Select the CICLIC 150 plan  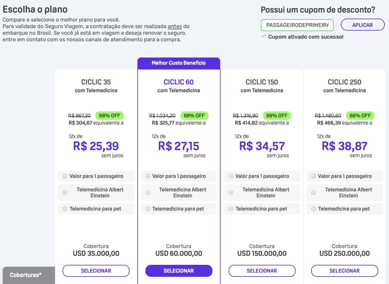262,271
